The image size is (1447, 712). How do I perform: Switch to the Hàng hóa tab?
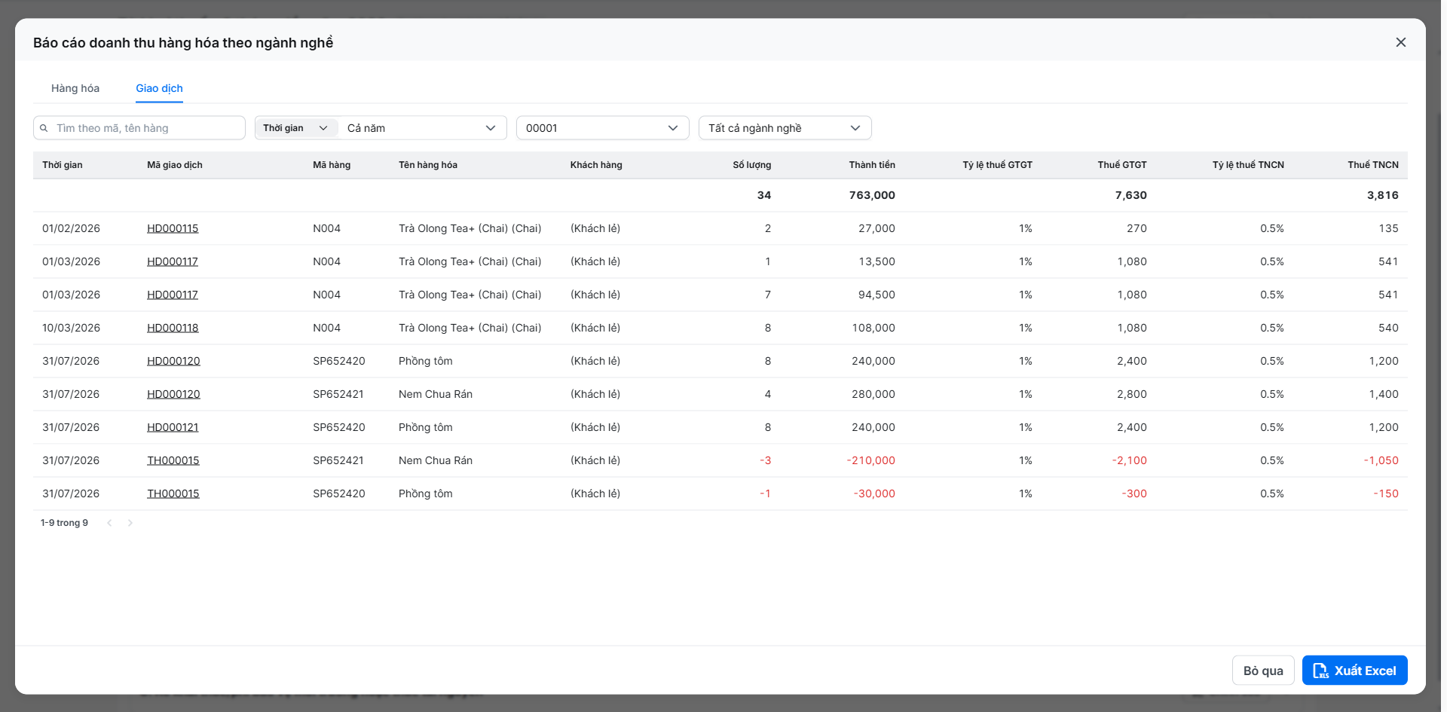pos(75,88)
